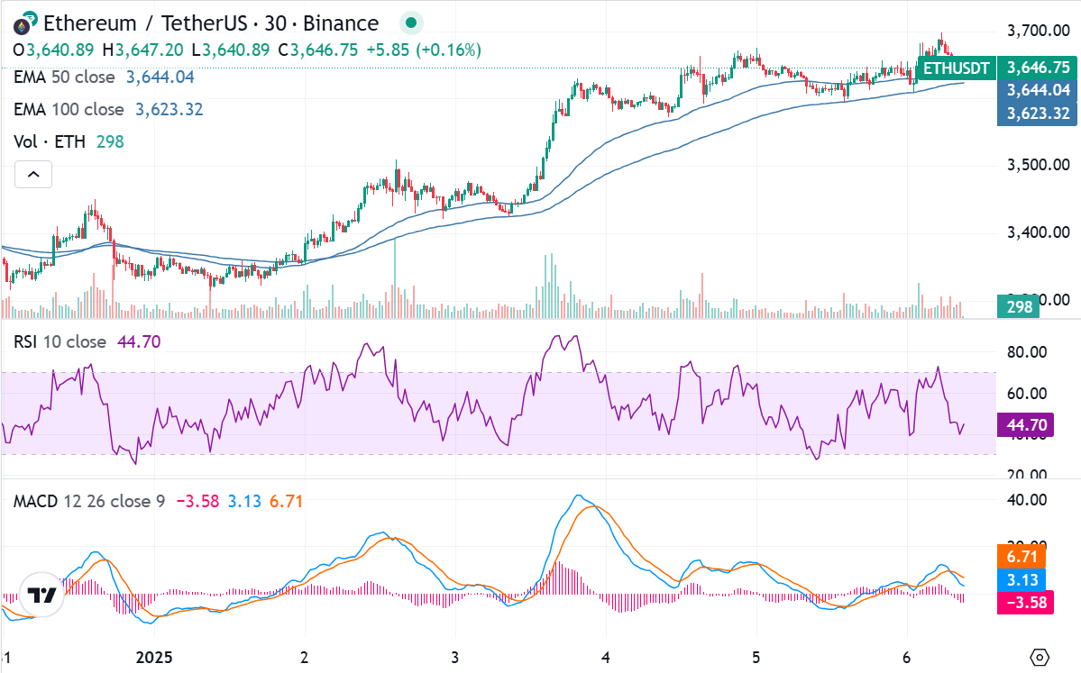Image resolution: width=1081 pixels, height=673 pixels.
Task: Click the day 5 time axis label
Action: (756, 657)
